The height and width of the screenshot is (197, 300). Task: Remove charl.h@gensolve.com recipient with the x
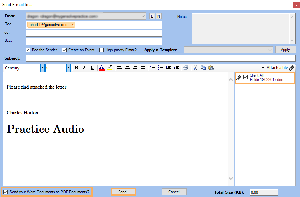click(73, 25)
